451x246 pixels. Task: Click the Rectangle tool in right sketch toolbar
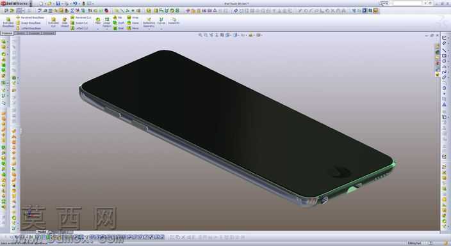[445, 56]
